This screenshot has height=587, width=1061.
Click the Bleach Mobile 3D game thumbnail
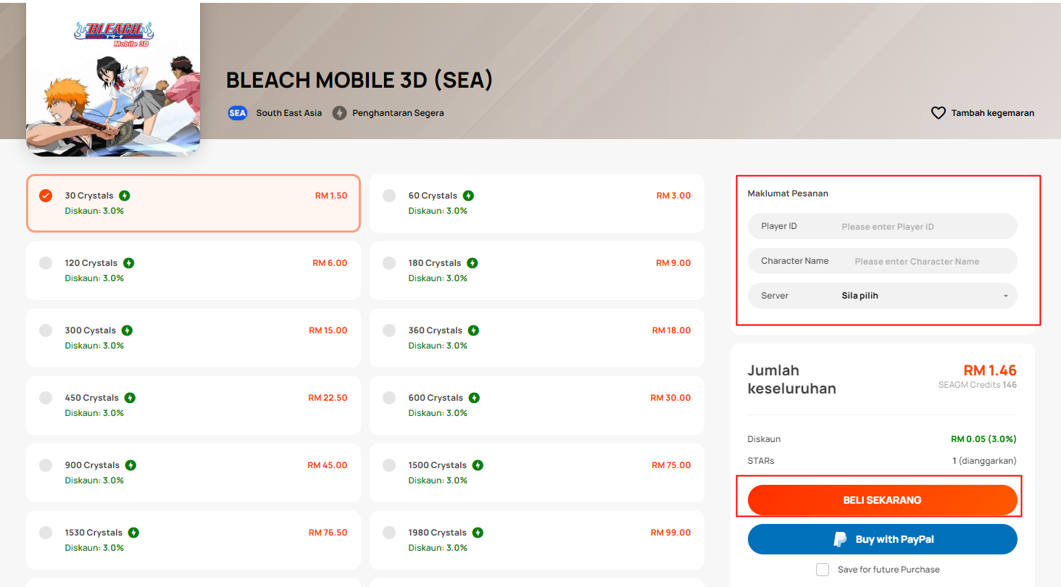[113, 78]
